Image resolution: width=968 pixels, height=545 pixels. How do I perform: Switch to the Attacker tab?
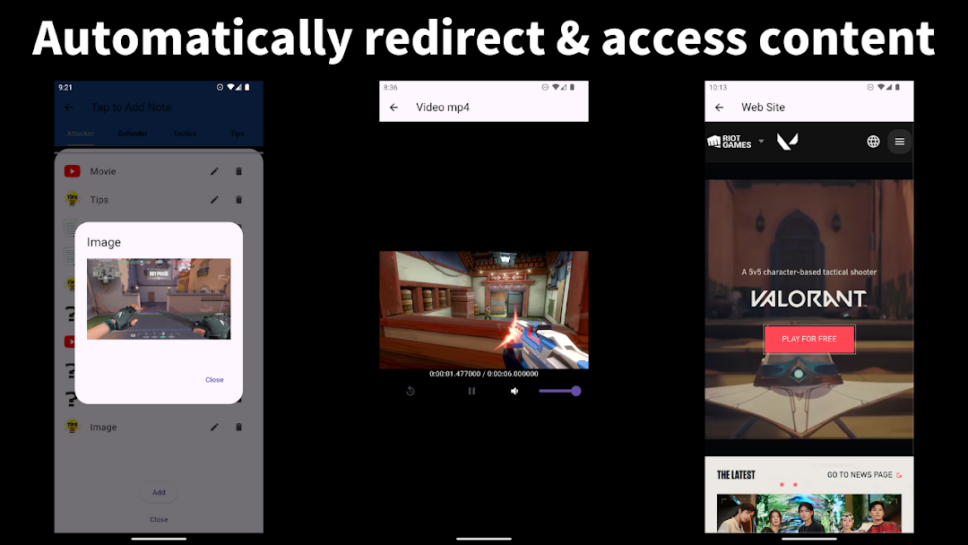click(81, 134)
